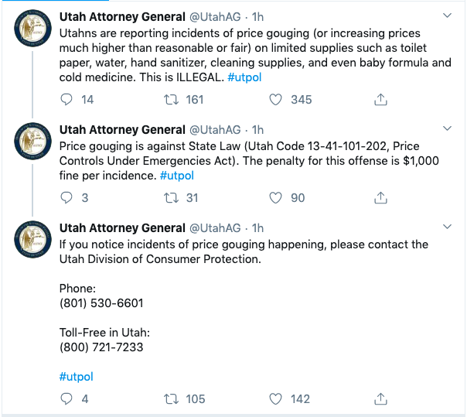
Task: Like the tweet with 345 likes
Action: [x=276, y=99]
